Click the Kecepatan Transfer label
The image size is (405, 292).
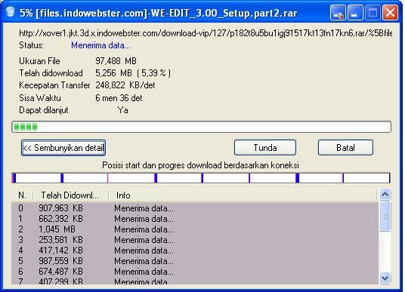pos(54,85)
